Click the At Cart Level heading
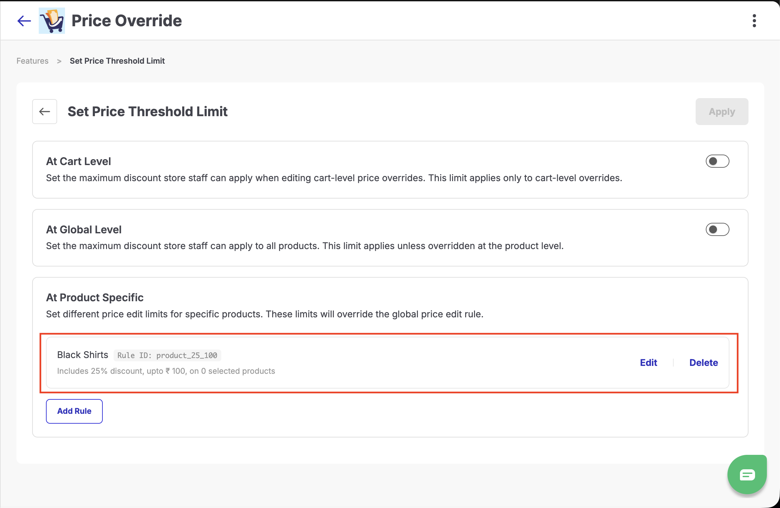The width and height of the screenshot is (780, 508). 78,161
